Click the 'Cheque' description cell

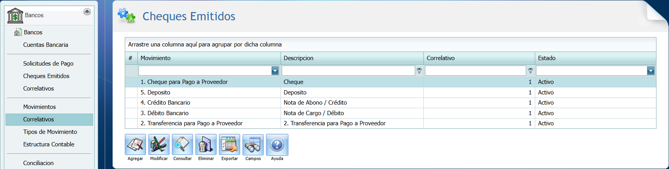tap(352, 82)
